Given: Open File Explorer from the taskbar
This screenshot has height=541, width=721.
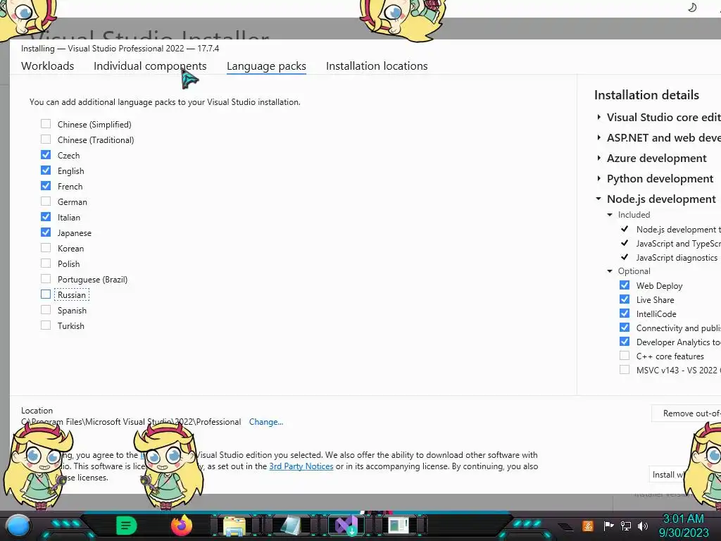Looking at the screenshot, I should coord(234,526).
